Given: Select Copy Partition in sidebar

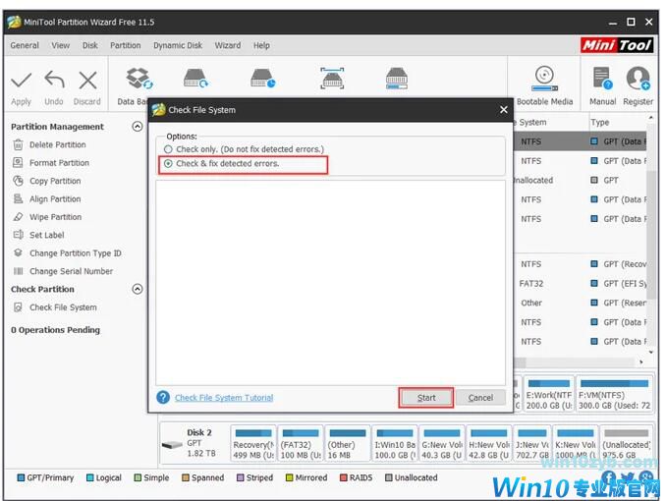Looking at the screenshot, I should click(x=55, y=181).
